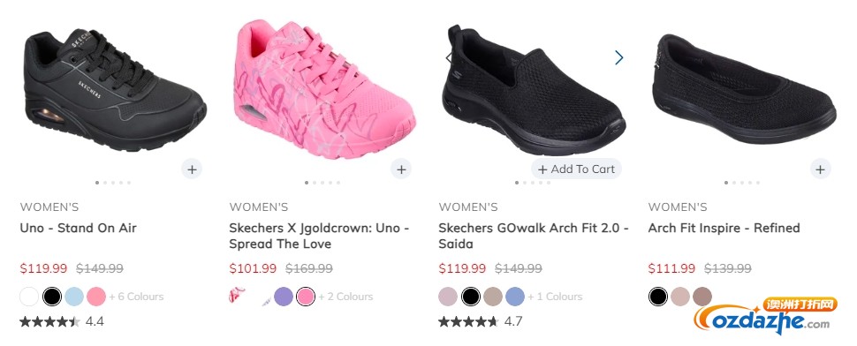Open Arch Fit Inspire - Refined product link
857x346 pixels.
point(724,228)
